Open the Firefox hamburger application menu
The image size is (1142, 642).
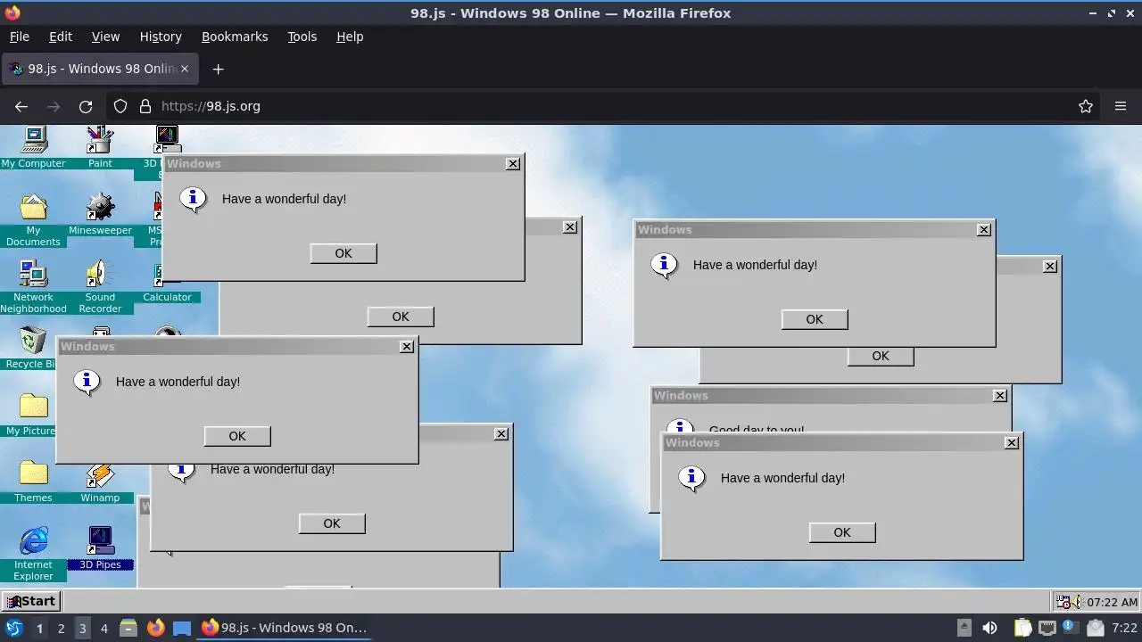click(1121, 106)
